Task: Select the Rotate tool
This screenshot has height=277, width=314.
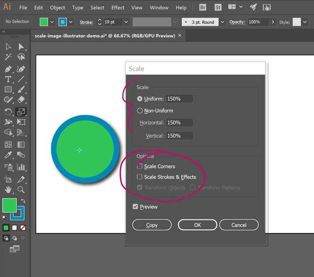Action: point(8,112)
